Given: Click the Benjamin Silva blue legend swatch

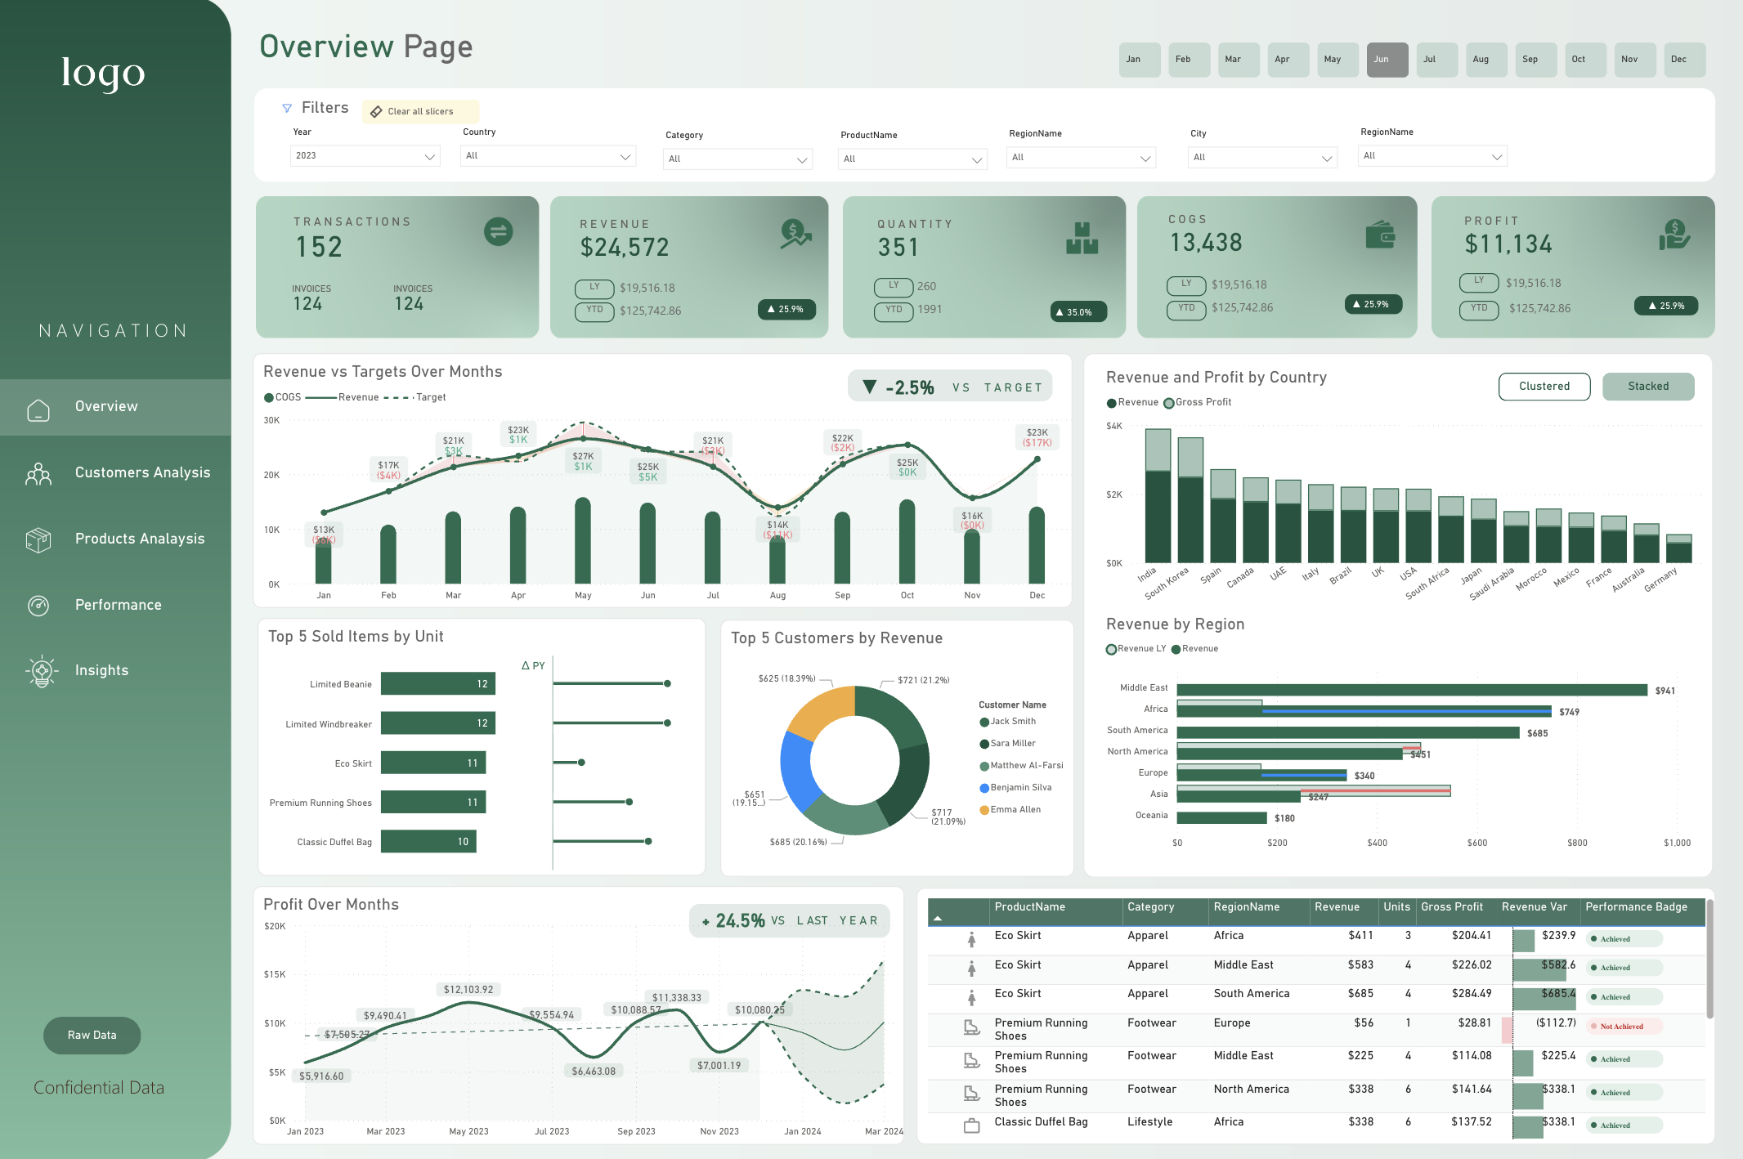Looking at the screenshot, I should [984, 788].
